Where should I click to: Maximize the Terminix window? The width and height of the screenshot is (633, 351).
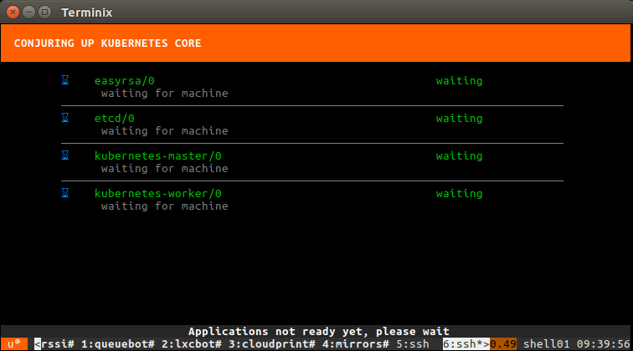point(45,12)
